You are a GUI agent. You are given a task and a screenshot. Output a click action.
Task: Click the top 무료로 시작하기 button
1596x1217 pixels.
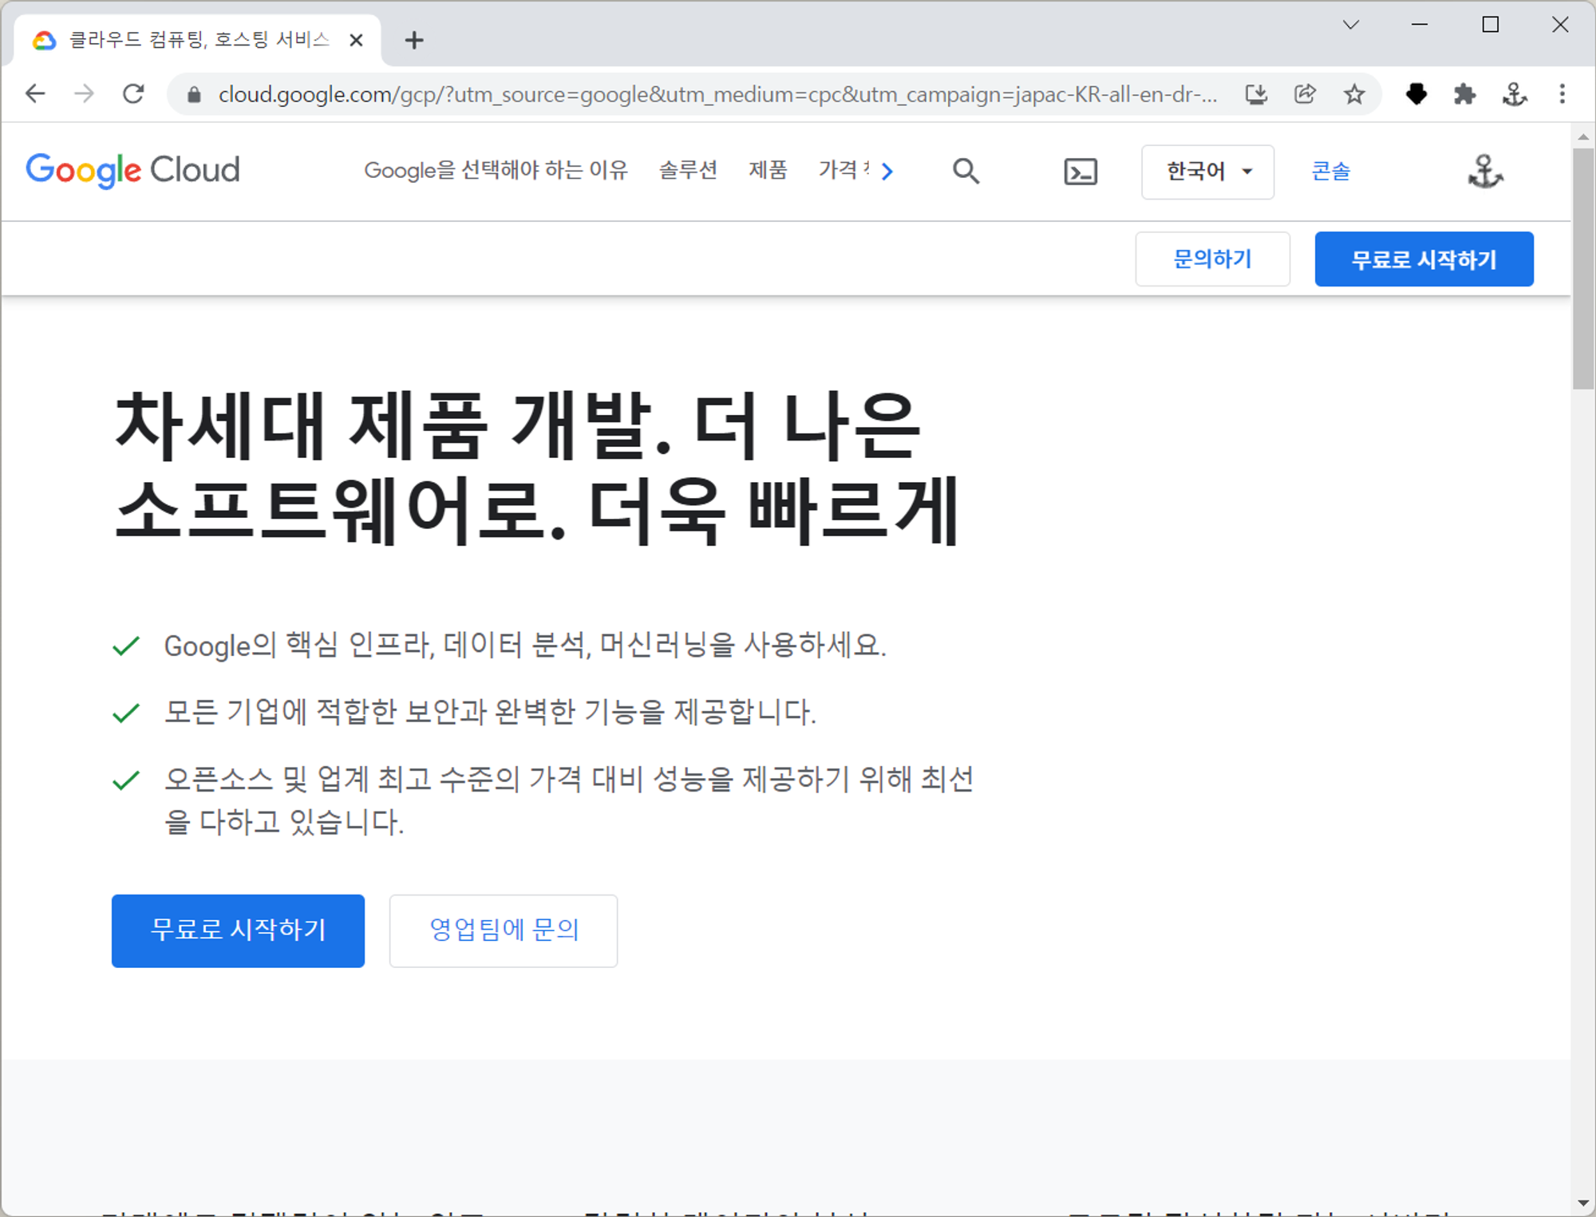pyautogui.click(x=1424, y=259)
